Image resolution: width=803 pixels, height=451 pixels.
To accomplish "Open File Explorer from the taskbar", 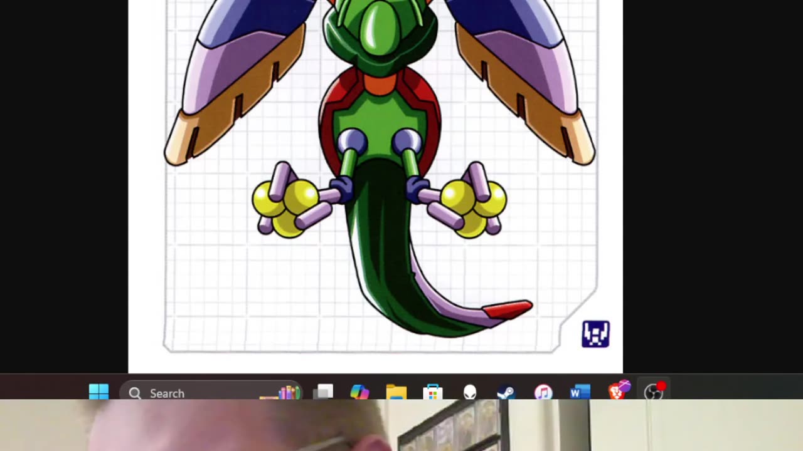I will pyautogui.click(x=396, y=392).
